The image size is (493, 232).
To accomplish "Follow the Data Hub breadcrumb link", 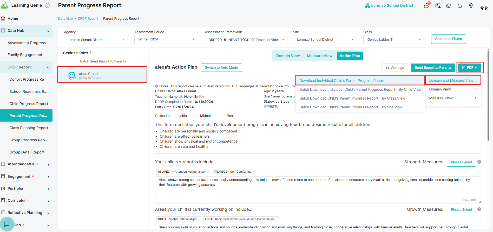I will tap(65, 19).
